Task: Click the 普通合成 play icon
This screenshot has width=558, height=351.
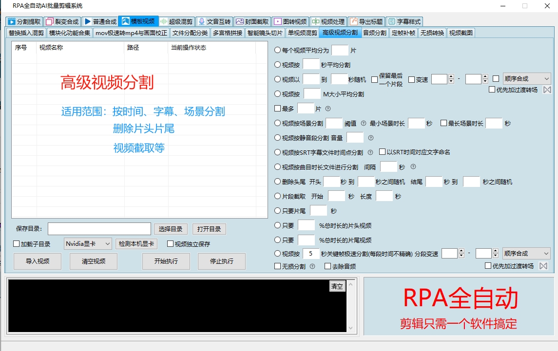Action: pos(88,21)
